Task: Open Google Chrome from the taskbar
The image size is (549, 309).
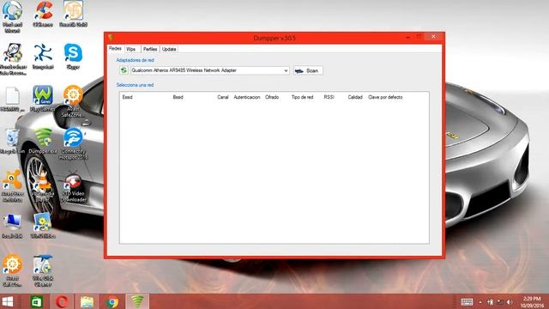Action: [112, 301]
